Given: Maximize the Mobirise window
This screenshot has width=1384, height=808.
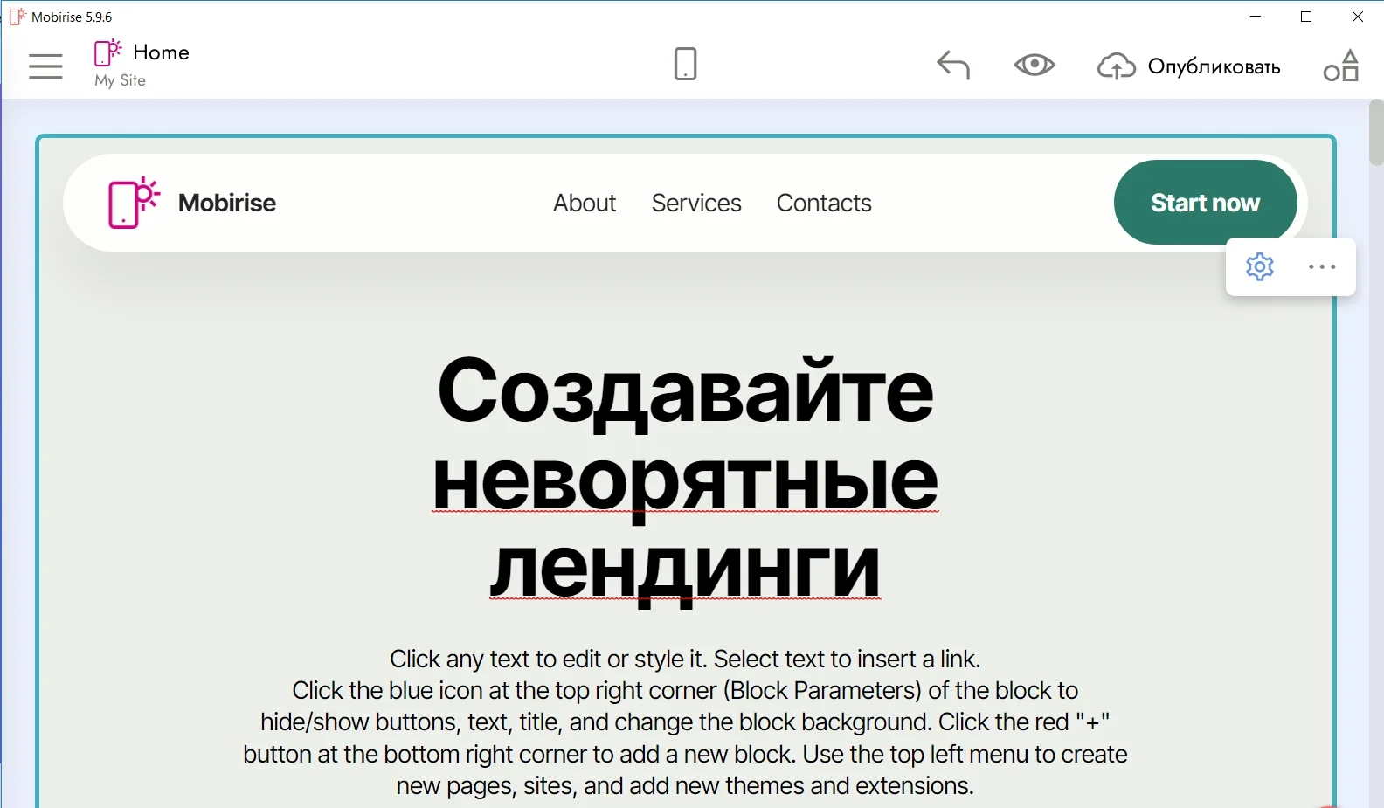Looking at the screenshot, I should pyautogui.click(x=1306, y=17).
